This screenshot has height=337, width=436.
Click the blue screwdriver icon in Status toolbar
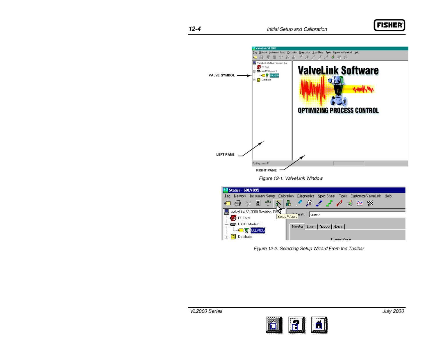(299, 203)
